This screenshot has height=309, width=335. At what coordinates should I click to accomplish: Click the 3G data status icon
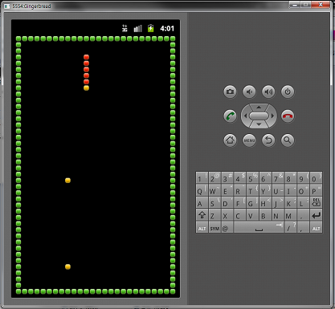click(125, 28)
